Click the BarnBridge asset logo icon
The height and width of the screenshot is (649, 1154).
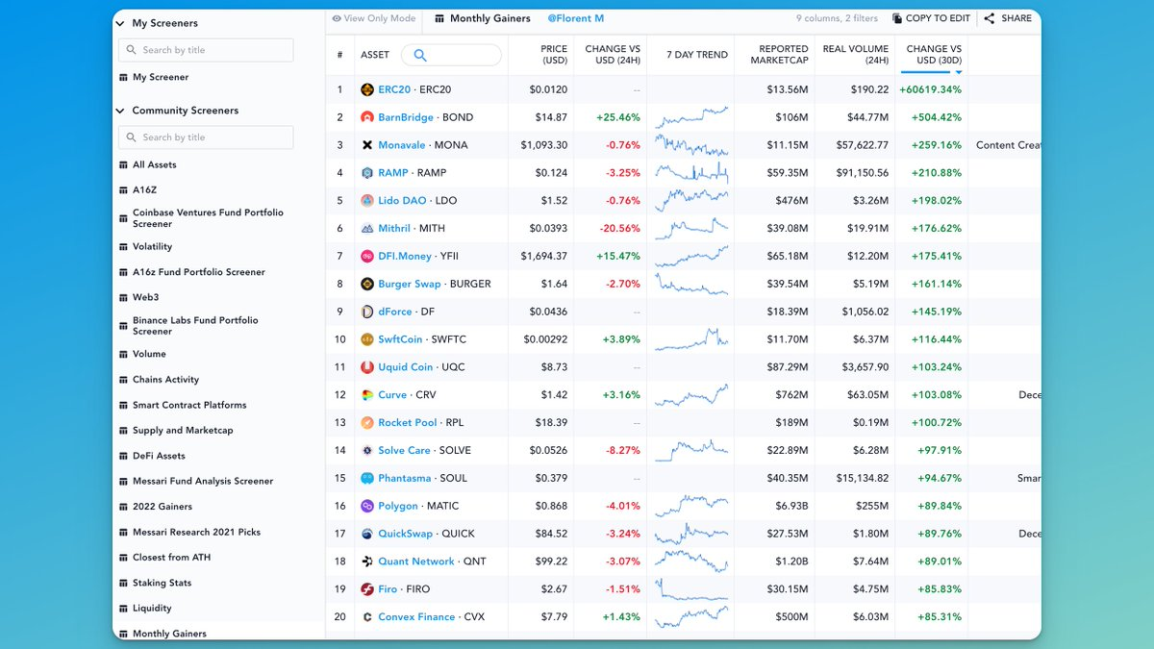[366, 117]
